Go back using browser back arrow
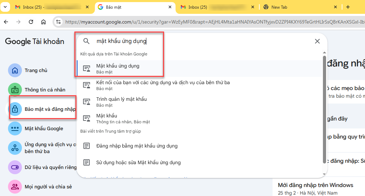Image resolution: width=365 pixels, height=196 pixels. click(x=6, y=22)
